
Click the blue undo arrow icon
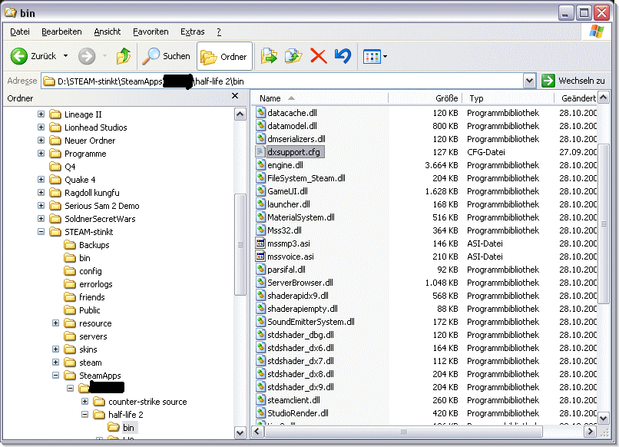pos(343,56)
